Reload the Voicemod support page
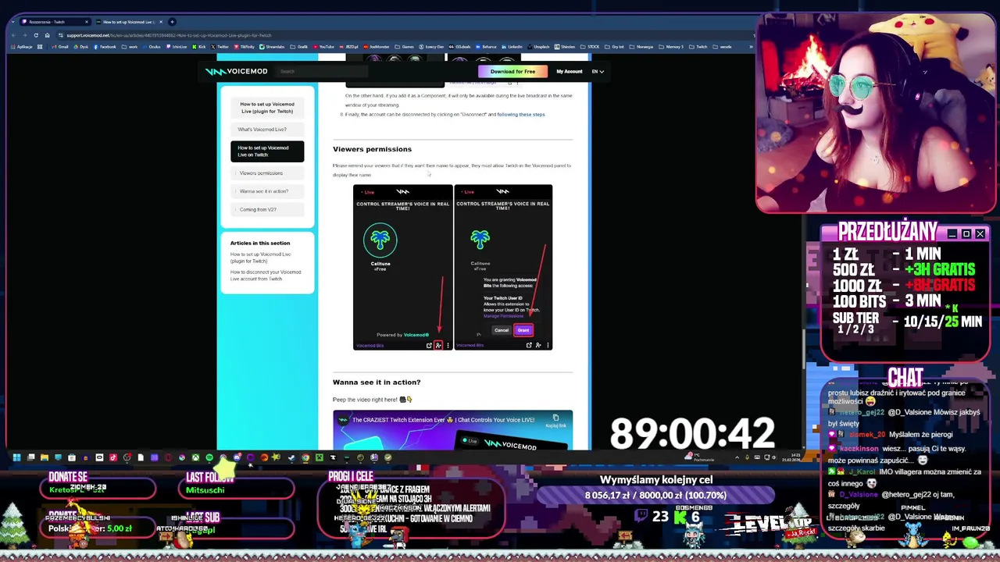The image size is (1000, 562). click(x=36, y=35)
